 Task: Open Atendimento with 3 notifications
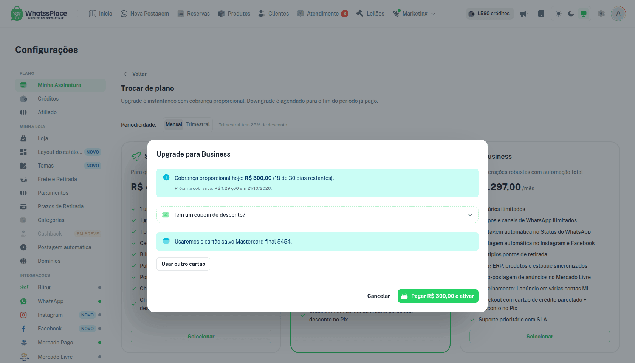(x=323, y=14)
